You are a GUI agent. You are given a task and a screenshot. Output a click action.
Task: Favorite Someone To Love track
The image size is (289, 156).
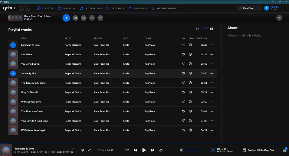184,45
